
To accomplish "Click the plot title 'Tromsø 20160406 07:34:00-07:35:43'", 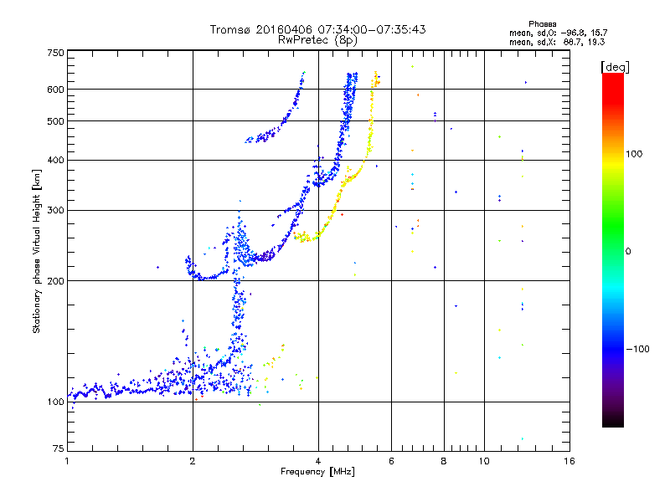I will 317,29.
